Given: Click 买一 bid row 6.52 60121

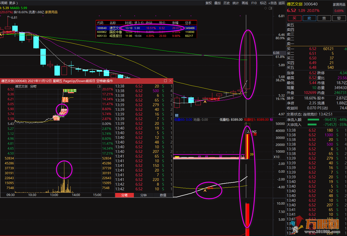Looking at the screenshot, I should [x=317, y=49].
